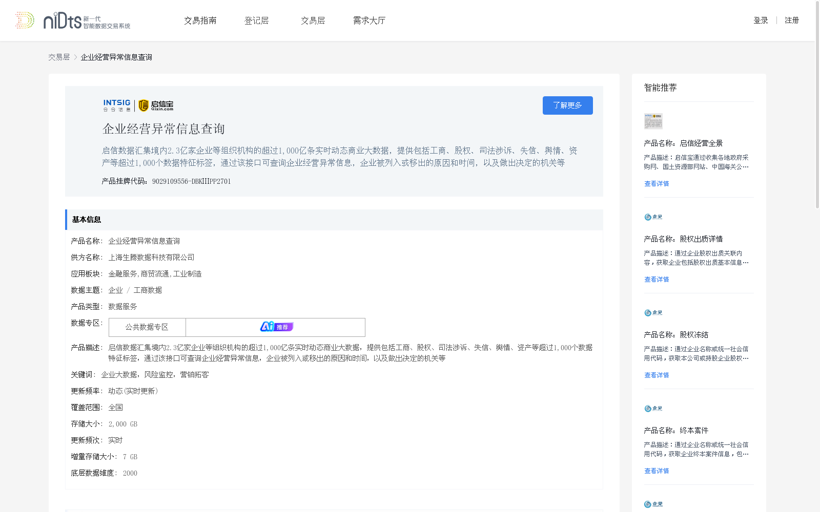Click the INTSIG provider logo
The image size is (820, 512).
tap(117, 105)
